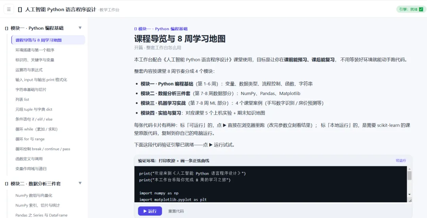Image resolution: width=427 pixels, height=218 pixels.
Task: Click the code editor resize handle
Action: [410, 200]
